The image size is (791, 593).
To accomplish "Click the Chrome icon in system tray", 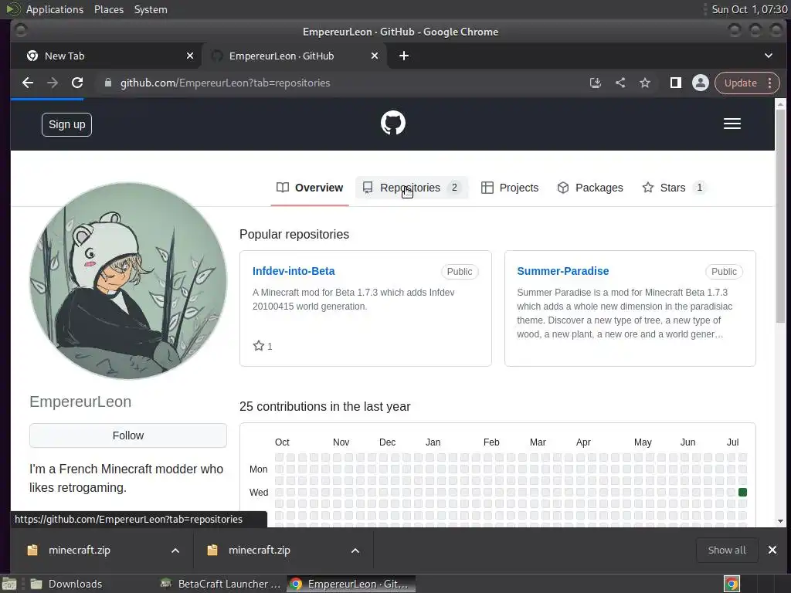I will pos(732,584).
